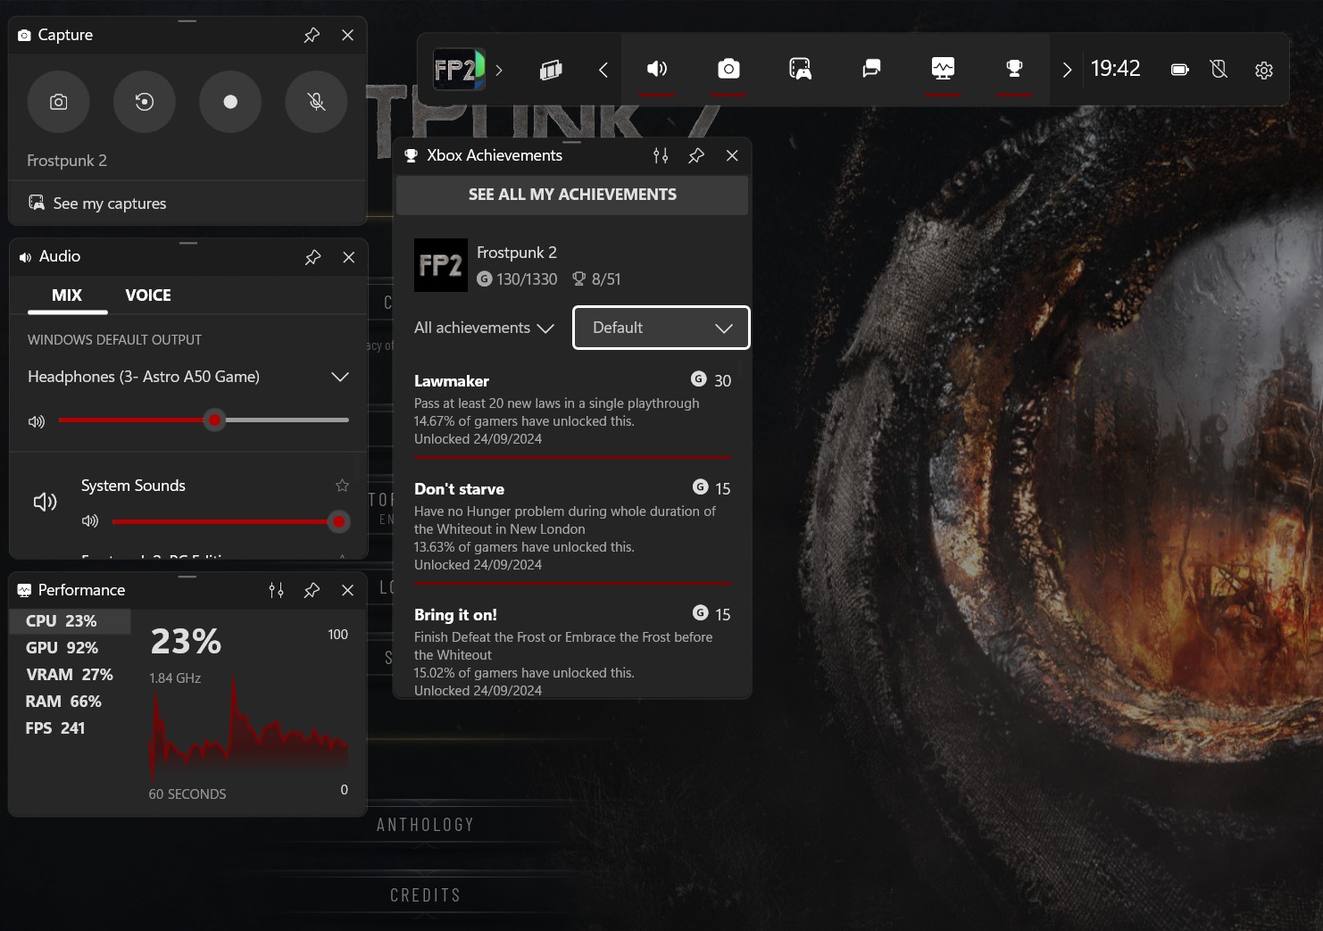Click the battery status icon

coord(1179,70)
